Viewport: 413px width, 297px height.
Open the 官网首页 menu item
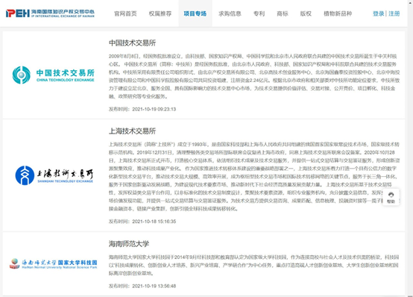click(125, 13)
